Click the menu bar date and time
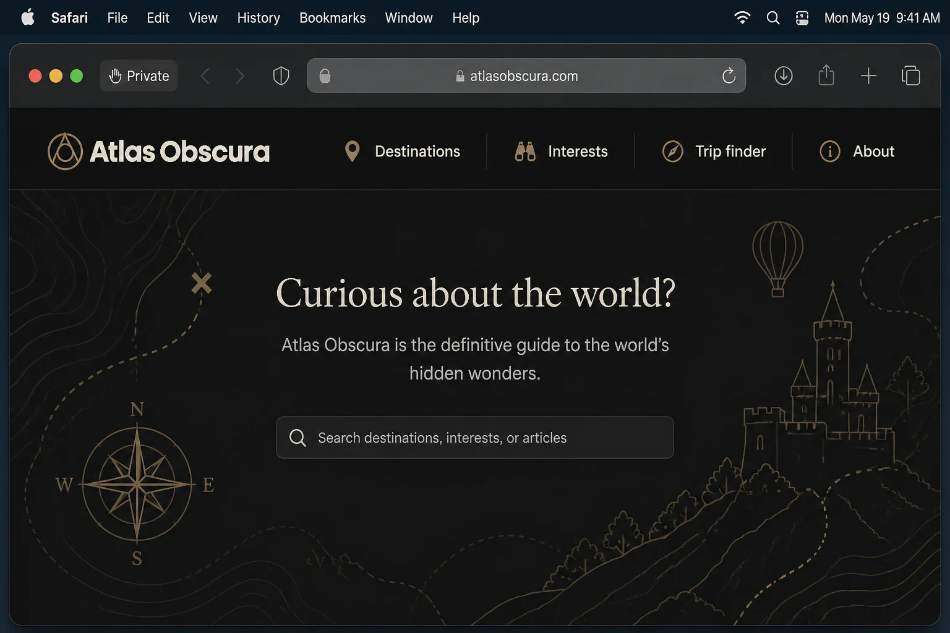 [x=882, y=18]
